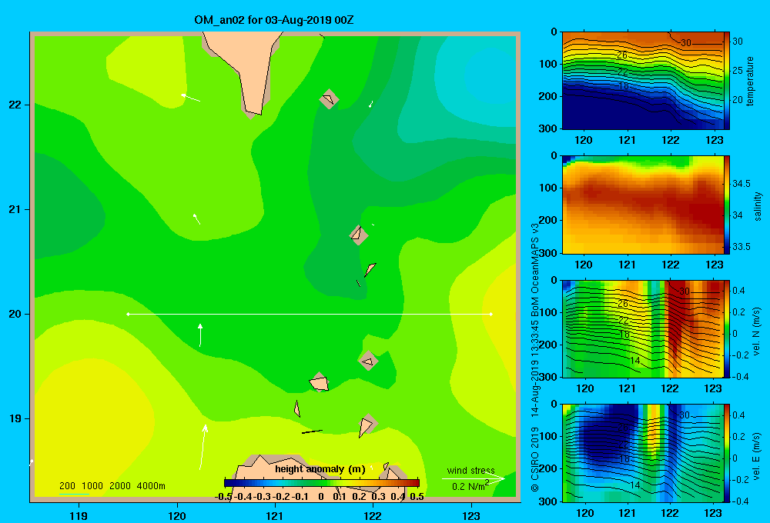Click the "height anomaly (m)" label
This screenshot has height=523, width=770.
(x=320, y=469)
